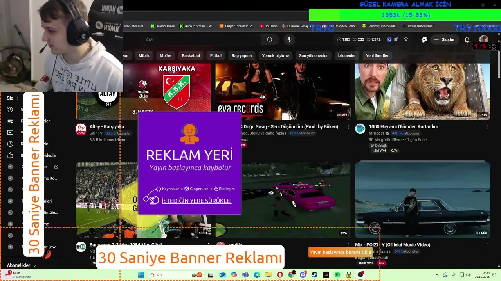501x281 pixels.
Task: Activate voice search microphone icon
Action: (289, 39)
